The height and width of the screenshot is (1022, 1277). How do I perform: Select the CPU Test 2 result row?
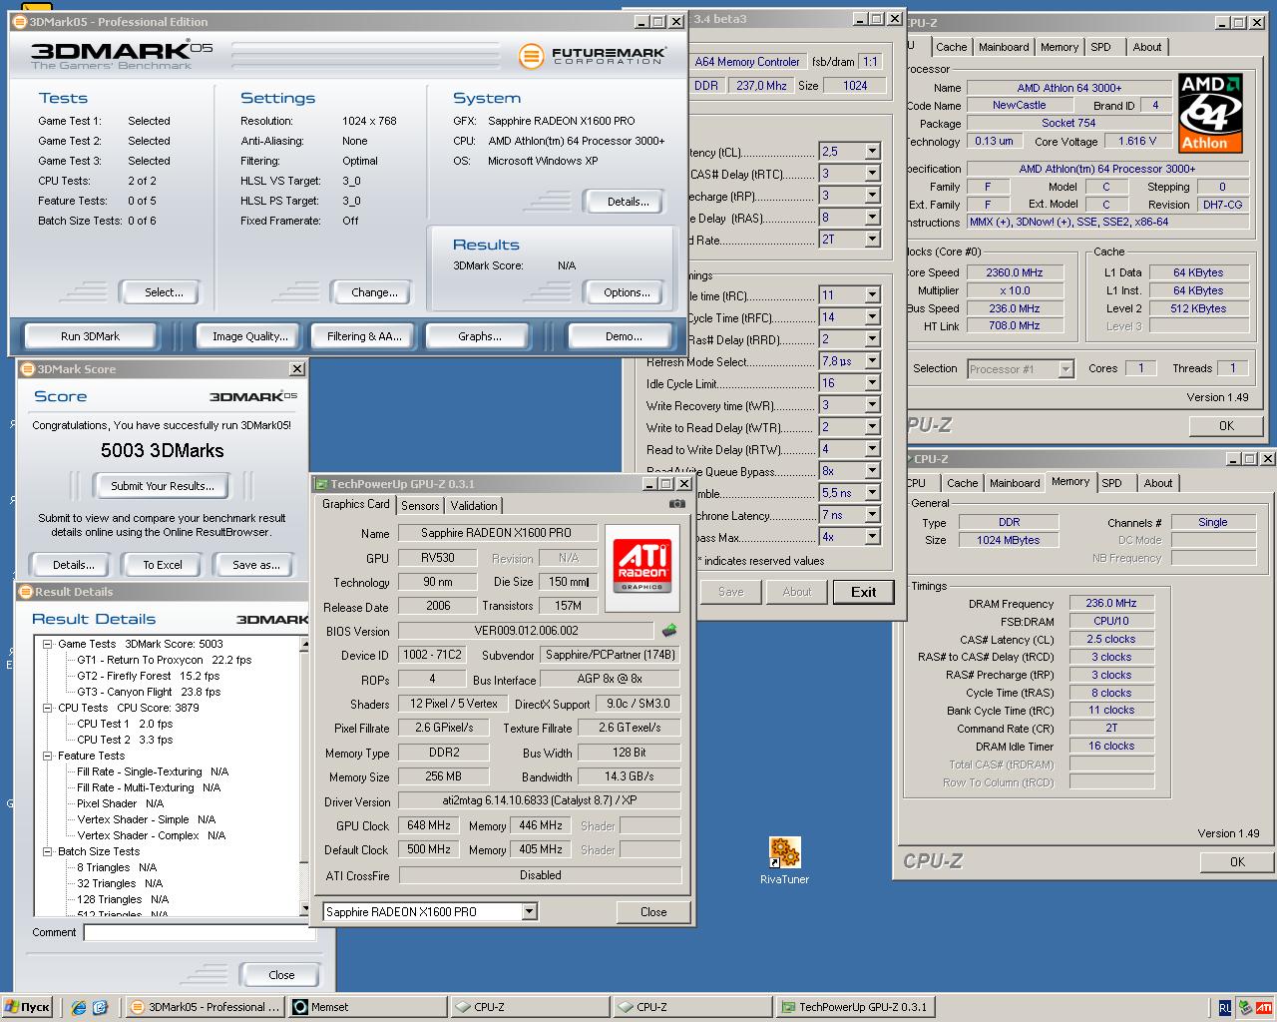(125, 740)
